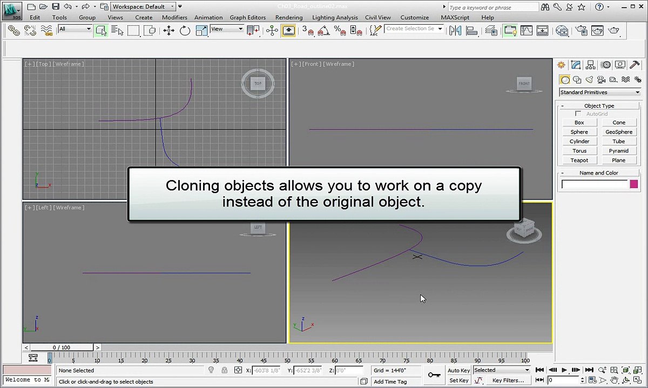This screenshot has height=388, width=648.
Task: Activate the Select Object tool
Action: pyautogui.click(x=101, y=31)
